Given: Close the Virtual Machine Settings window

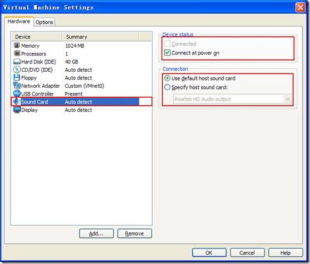Looking at the screenshot, I should point(300,8).
